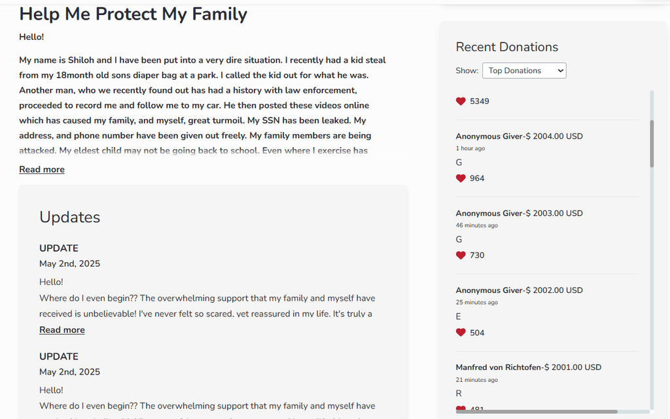Select the $2003.00 USD donation entry name
The width and height of the screenshot is (670, 419).
[488, 214]
